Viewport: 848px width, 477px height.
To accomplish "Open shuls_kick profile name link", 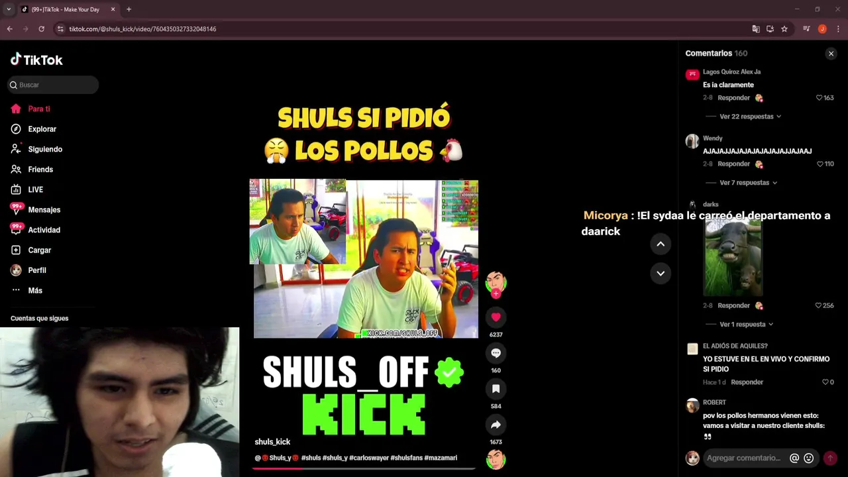I will 272,442.
